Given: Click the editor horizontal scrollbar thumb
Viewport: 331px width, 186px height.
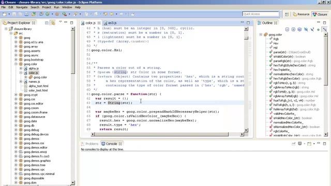Looking at the screenshot, I should click(x=162, y=134).
